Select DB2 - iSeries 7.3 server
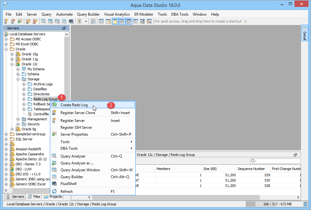311x210 pixels. pos(28,164)
